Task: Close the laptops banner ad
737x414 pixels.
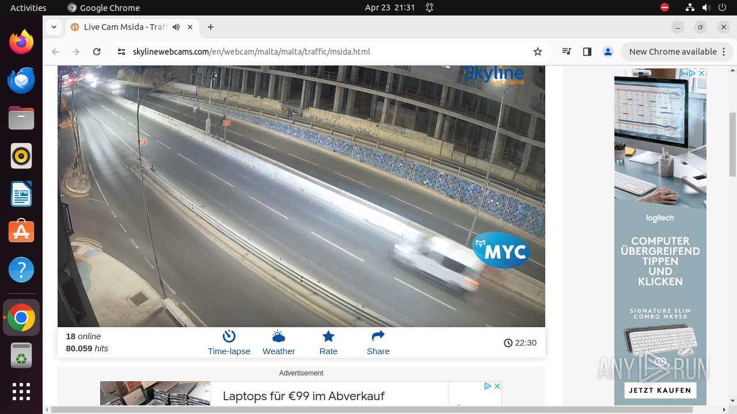Action: tap(497, 386)
